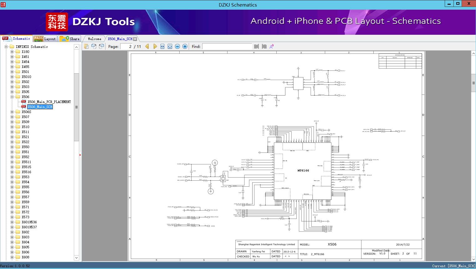
Task: Rotate the page clockwise
Action: pyautogui.click(x=94, y=46)
